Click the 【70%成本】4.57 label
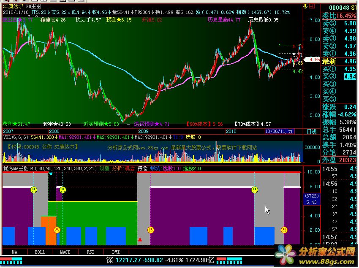 [x=252, y=124]
